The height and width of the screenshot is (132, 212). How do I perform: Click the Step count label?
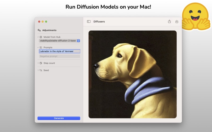click(x=49, y=63)
